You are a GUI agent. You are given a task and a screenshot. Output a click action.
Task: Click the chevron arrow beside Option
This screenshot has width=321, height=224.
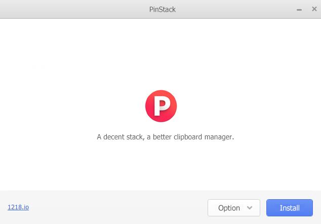click(250, 208)
